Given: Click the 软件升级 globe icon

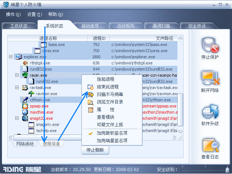Looking at the screenshot, I should (x=210, y=112).
